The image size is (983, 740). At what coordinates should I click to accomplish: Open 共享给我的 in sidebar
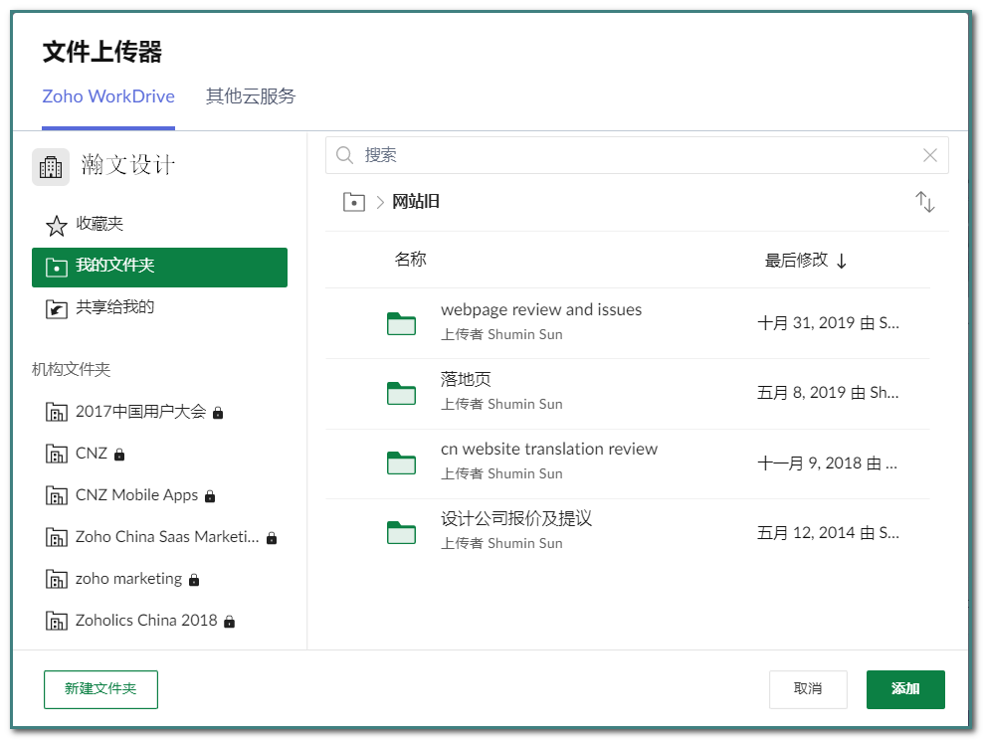[x=114, y=307]
